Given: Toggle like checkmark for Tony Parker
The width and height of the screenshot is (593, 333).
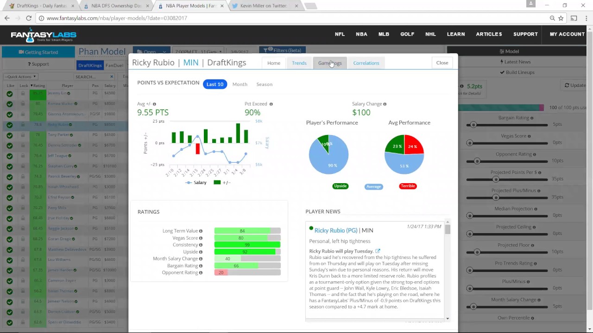Looking at the screenshot, I should pyautogui.click(x=9, y=135).
